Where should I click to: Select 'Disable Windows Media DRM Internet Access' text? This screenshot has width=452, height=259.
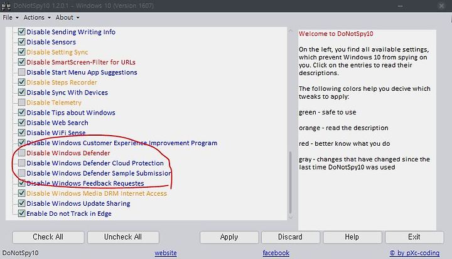pyautogui.click(x=97, y=193)
